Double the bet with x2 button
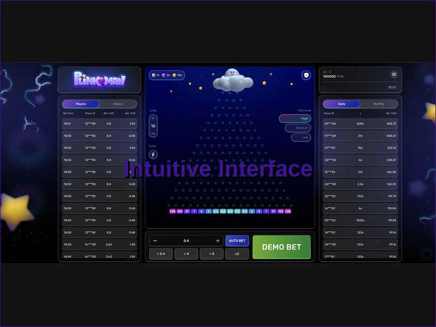Image resolution: width=436 pixels, height=327 pixels. (237, 253)
